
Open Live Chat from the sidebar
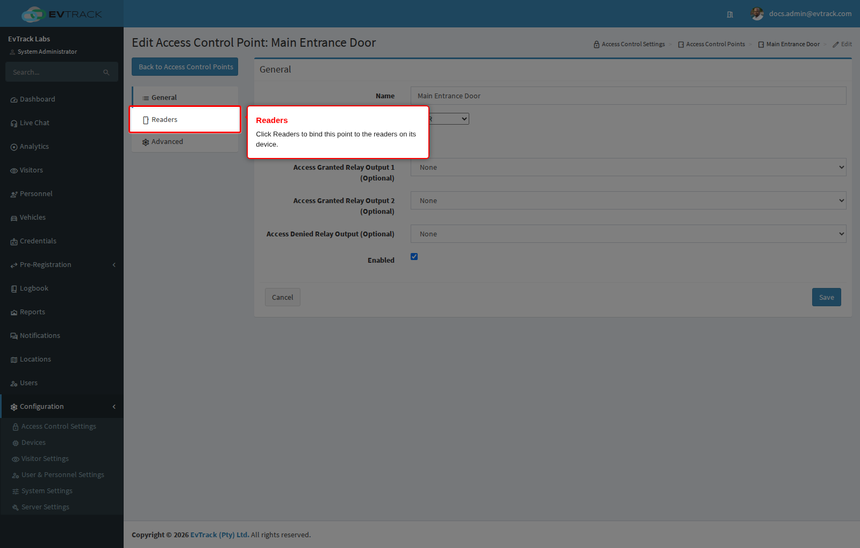click(62, 123)
